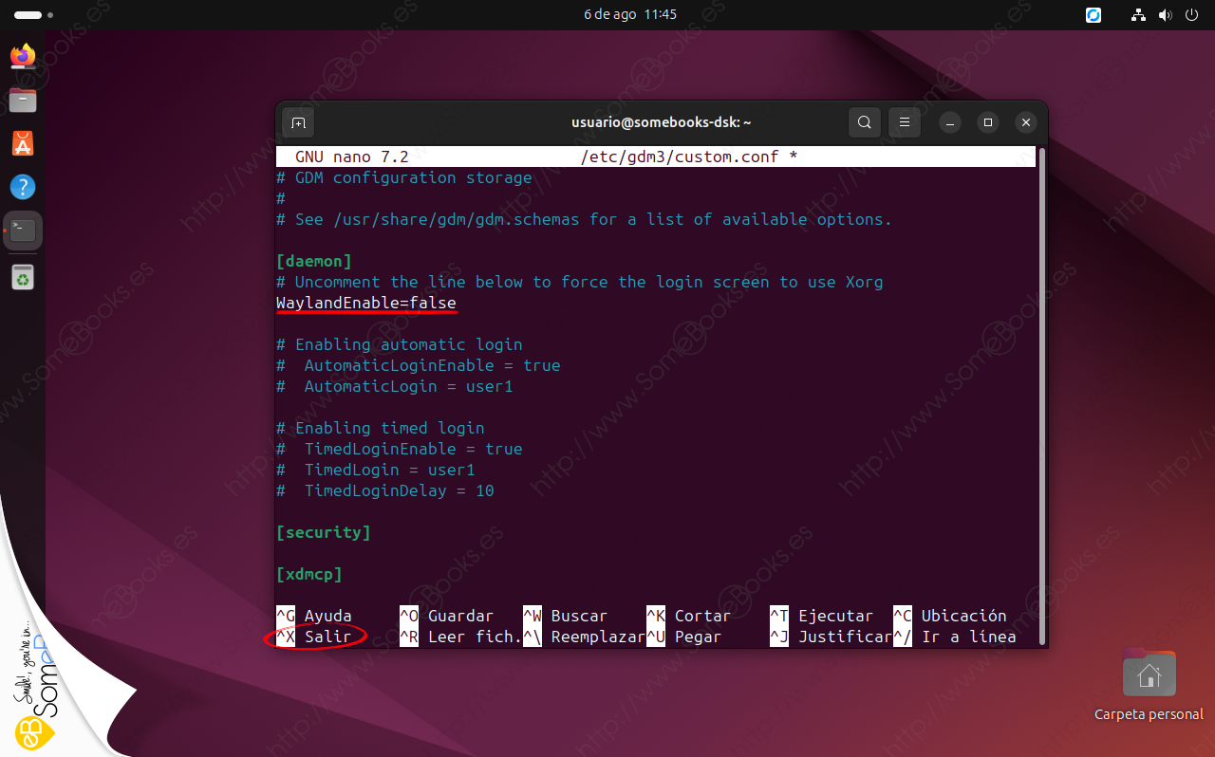Click the AutomaticLoginEnable = true line
The height and width of the screenshot is (757, 1215).
(419, 365)
